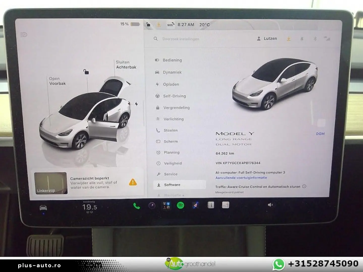The width and height of the screenshot is (363, 272).
Task: Tap the 19.5 cabin temperature
Action: click(90, 207)
